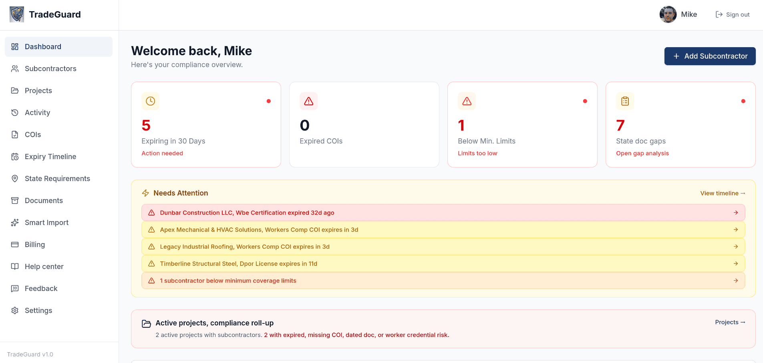Open the Feedback page
Screen dimensions: 763x363
(58, 289)
